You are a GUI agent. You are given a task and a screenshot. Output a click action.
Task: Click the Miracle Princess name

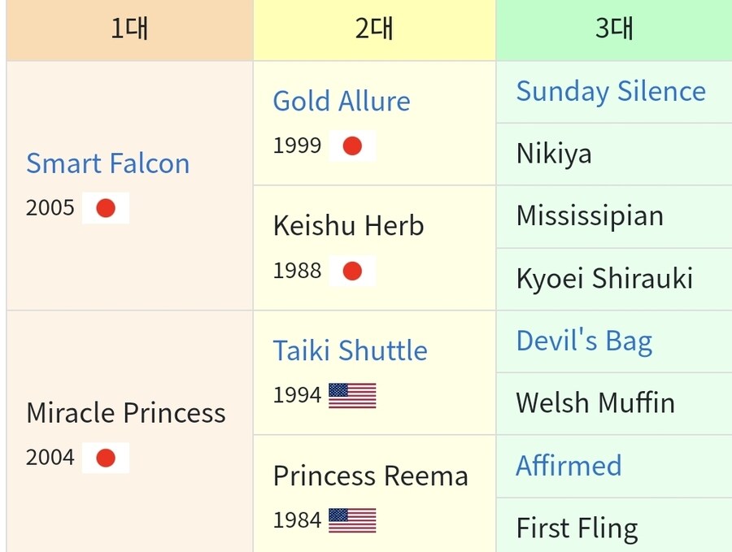[x=126, y=413]
